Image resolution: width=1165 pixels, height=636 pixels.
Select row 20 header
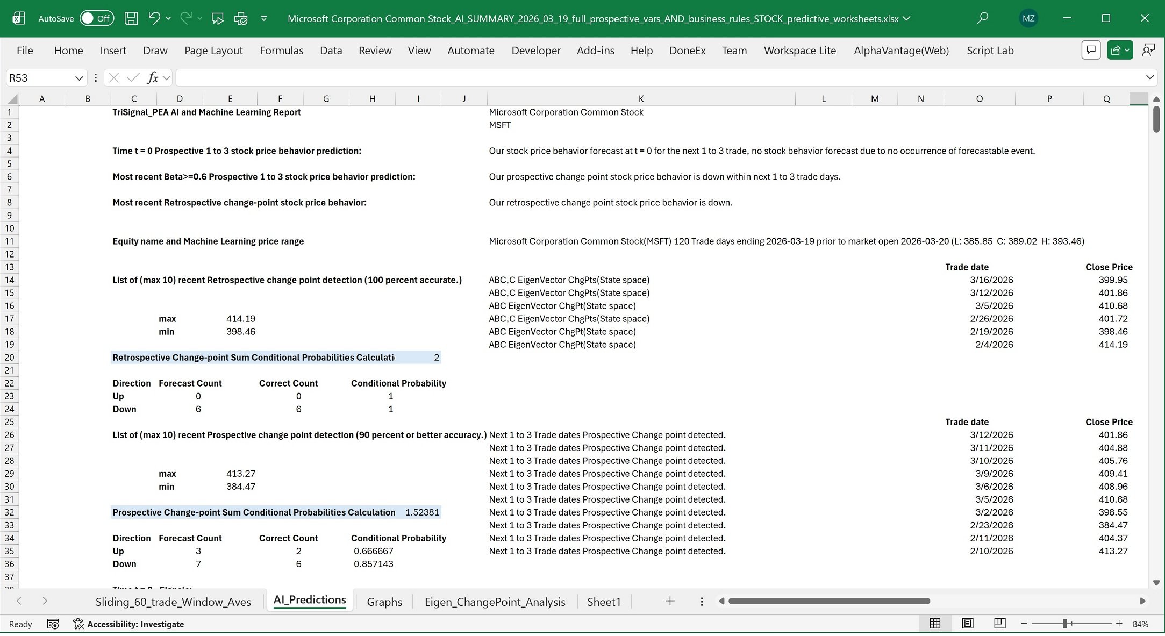(x=10, y=358)
